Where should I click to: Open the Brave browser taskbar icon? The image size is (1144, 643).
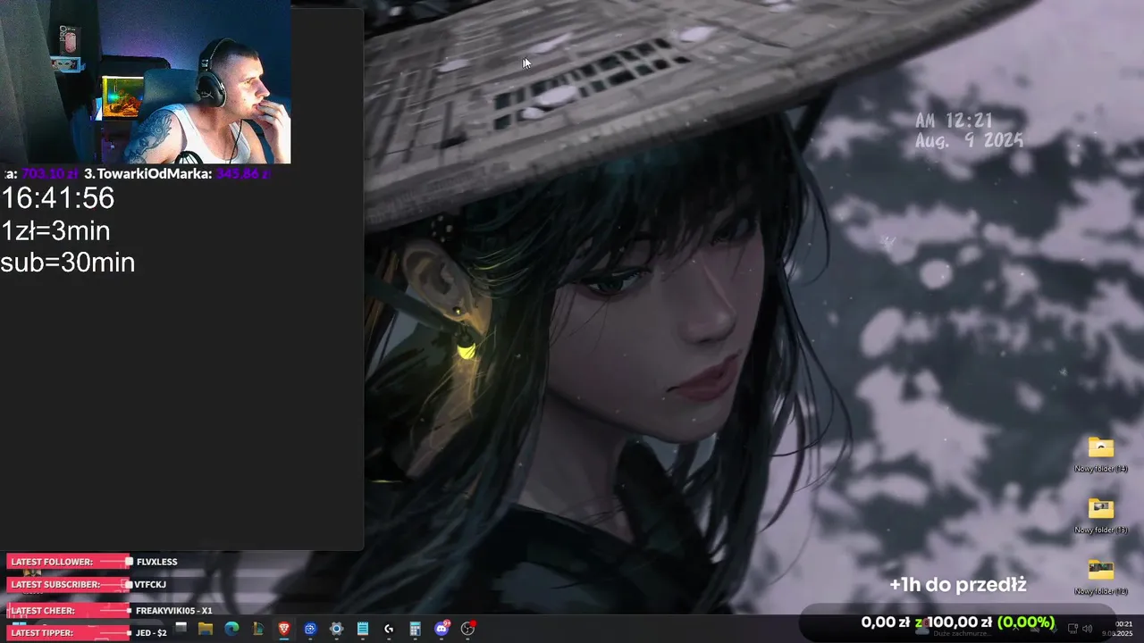coord(284,629)
